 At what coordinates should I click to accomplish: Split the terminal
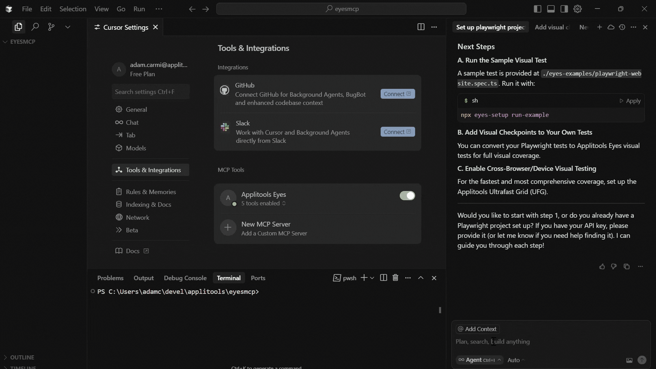(x=383, y=278)
